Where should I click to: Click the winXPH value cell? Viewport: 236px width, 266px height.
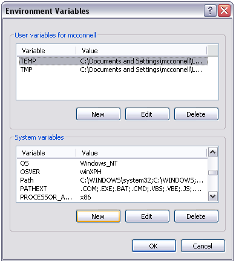click(x=91, y=172)
